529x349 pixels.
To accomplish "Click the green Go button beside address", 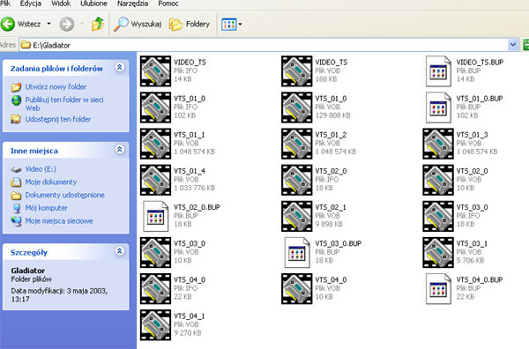I will (x=525, y=45).
